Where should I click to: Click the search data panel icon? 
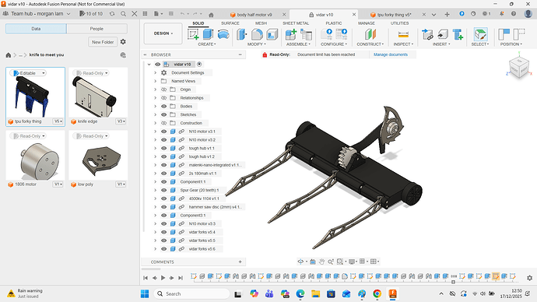point(123,14)
